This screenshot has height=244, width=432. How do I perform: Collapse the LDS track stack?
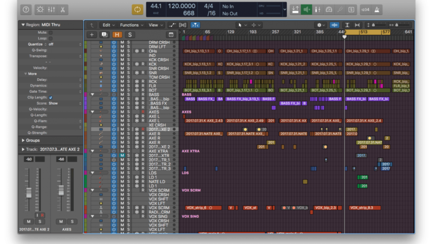pos(93,173)
